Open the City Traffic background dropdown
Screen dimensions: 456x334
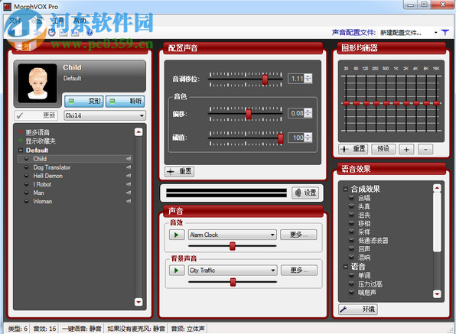click(x=233, y=271)
